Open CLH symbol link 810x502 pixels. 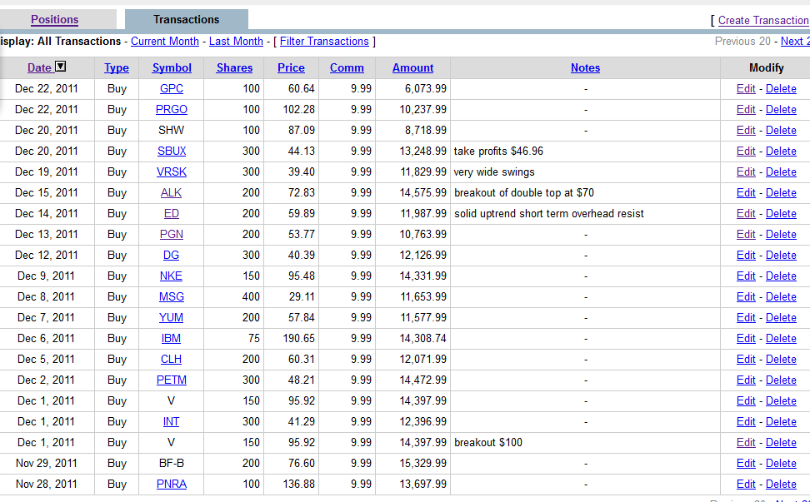coord(171,359)
